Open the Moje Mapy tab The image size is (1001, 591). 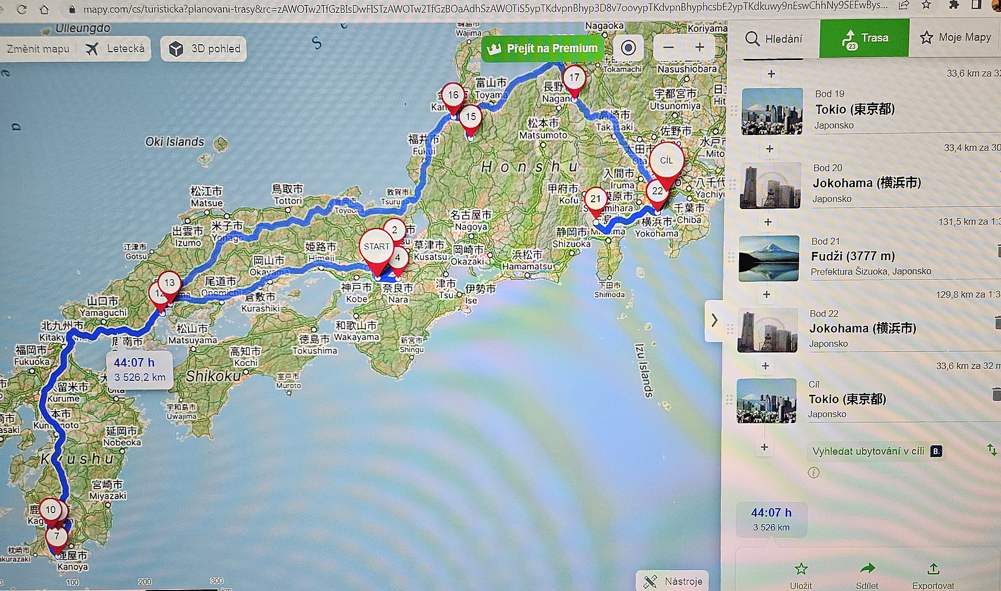[955, 37]
